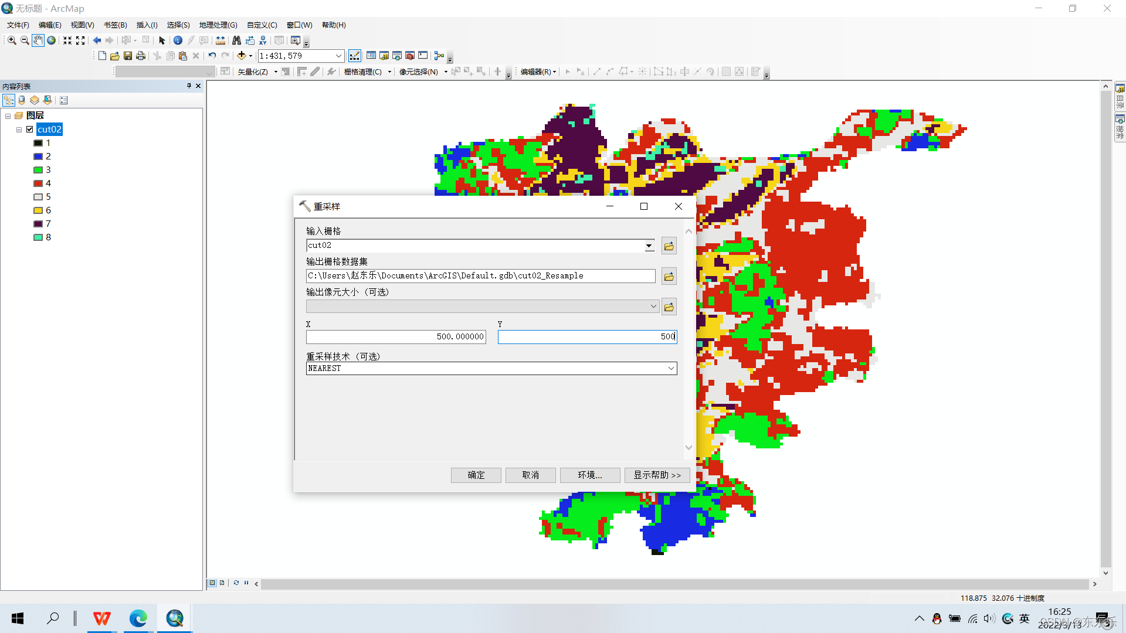
Task: Activate the Identify tool
Action: click(178, 40)
